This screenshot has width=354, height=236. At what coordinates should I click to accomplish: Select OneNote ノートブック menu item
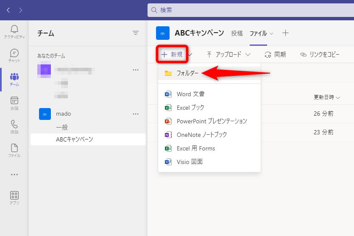(209, 135)
